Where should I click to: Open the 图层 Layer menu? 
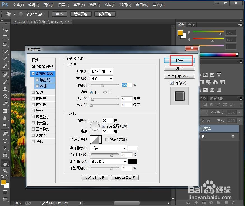64,5
